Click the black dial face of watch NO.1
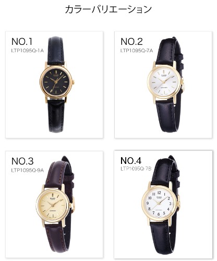This screenshot has width=217, height=261. (x=56, y=82)
